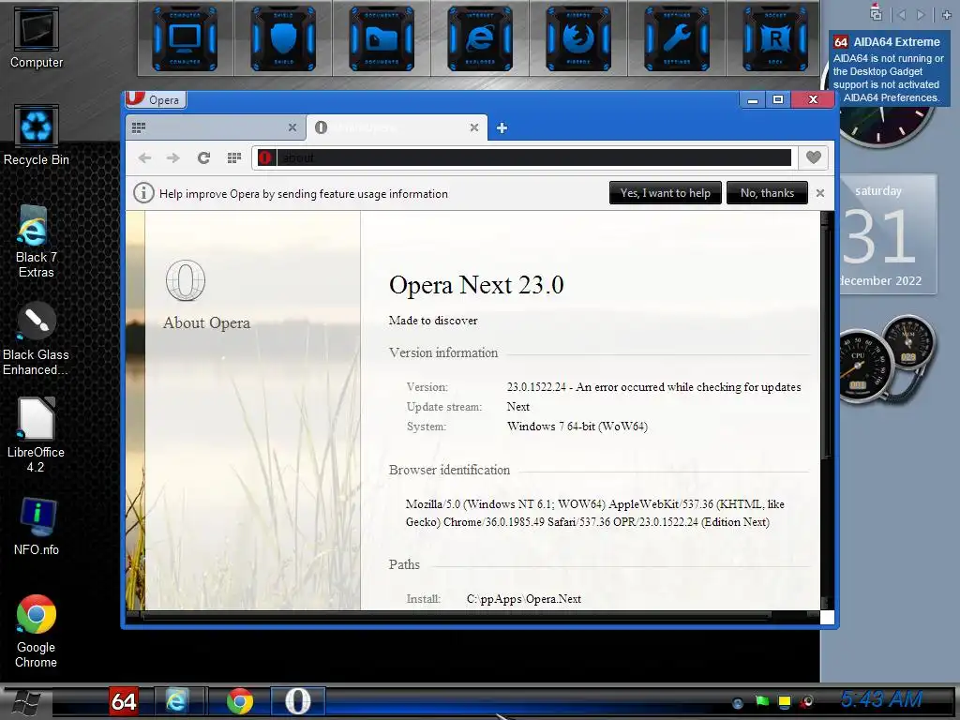This screenshot has width=960, height=720.
Task: Click the version number 23.0.1522.24 text
Action: tap(536, 387)
